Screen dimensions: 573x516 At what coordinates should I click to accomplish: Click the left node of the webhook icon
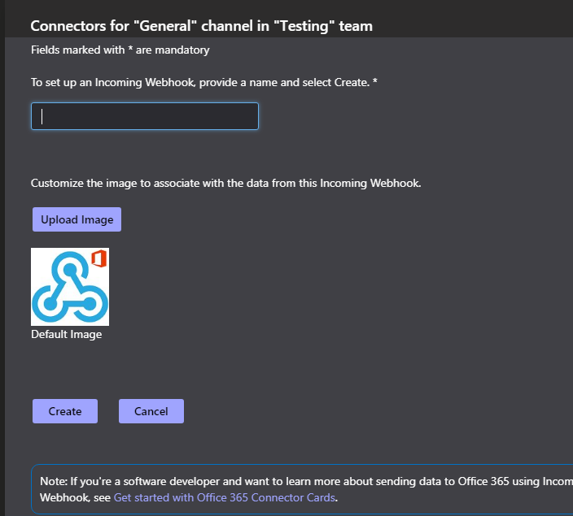tap(50, 303)
